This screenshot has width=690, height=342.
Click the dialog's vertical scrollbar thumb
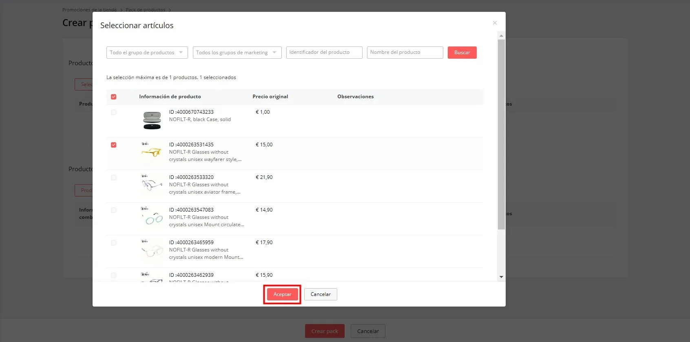501,135
